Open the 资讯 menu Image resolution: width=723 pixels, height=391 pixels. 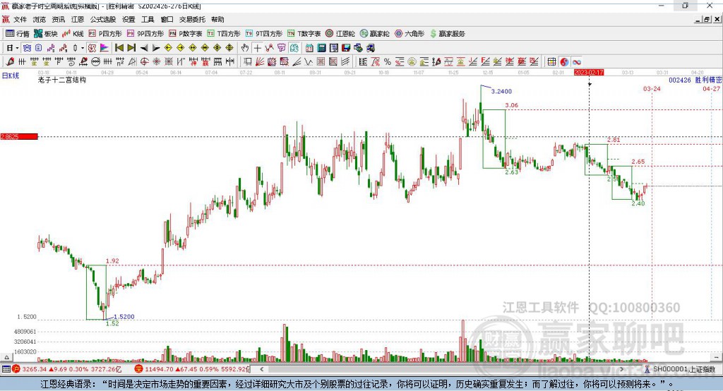tap(58, 19)
